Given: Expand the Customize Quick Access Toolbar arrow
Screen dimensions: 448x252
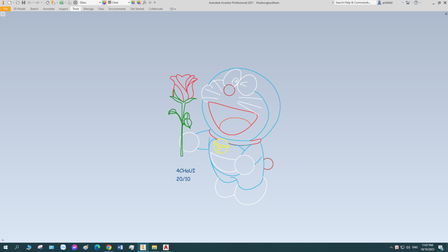Looking at the screenshot, I should coord(155,3).
